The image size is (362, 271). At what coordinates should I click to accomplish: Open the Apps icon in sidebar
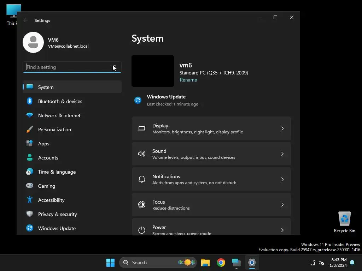30,143
